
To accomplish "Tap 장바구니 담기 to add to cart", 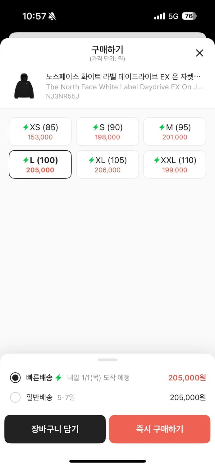I will pos(55,429).
